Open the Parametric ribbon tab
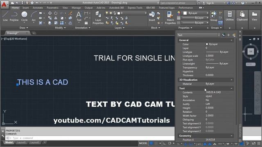 53,8
